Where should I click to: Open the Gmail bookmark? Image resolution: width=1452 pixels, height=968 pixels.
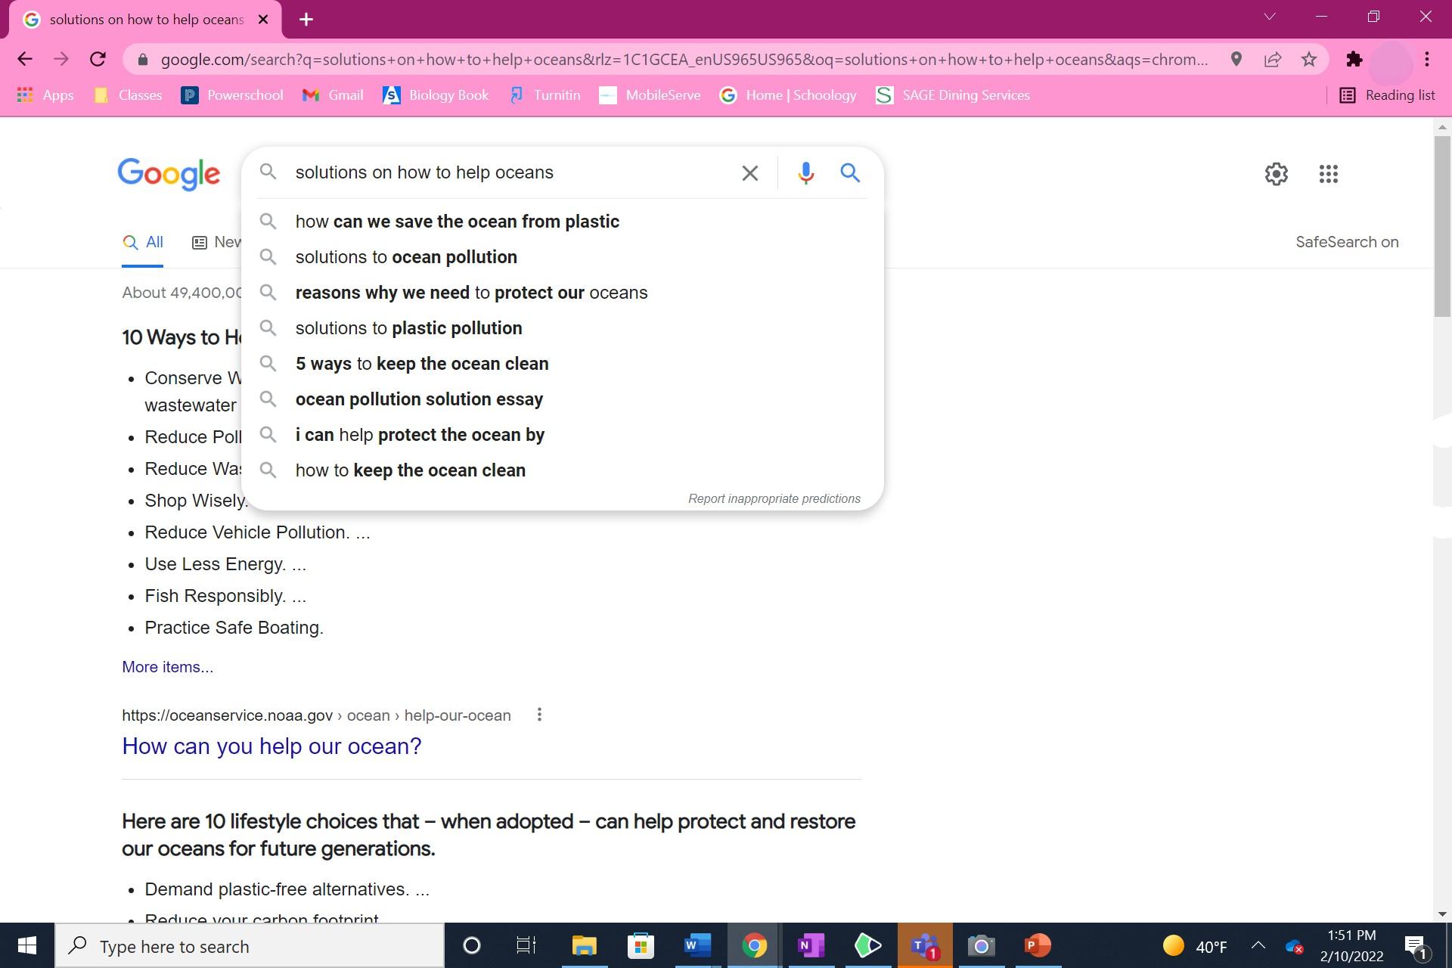pyautogui.click(x=333, y=95)
